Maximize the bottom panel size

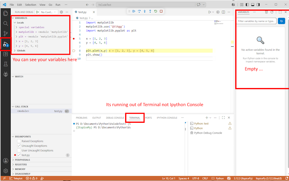223,118
